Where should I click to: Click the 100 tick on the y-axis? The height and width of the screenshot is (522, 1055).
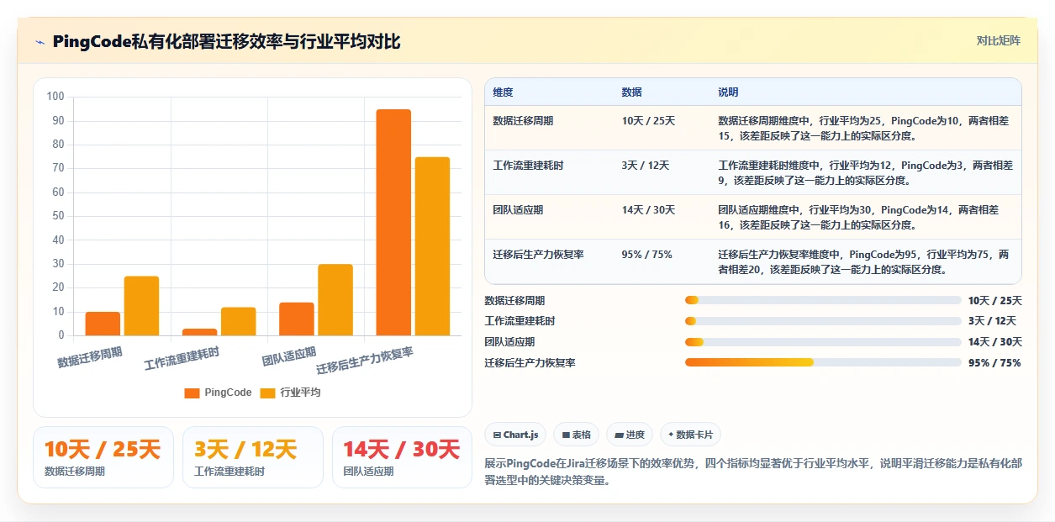tap(55, 97)
